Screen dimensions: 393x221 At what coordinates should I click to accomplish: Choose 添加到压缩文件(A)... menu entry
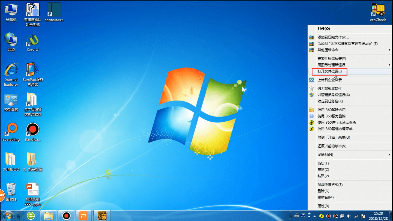(350, 37)
